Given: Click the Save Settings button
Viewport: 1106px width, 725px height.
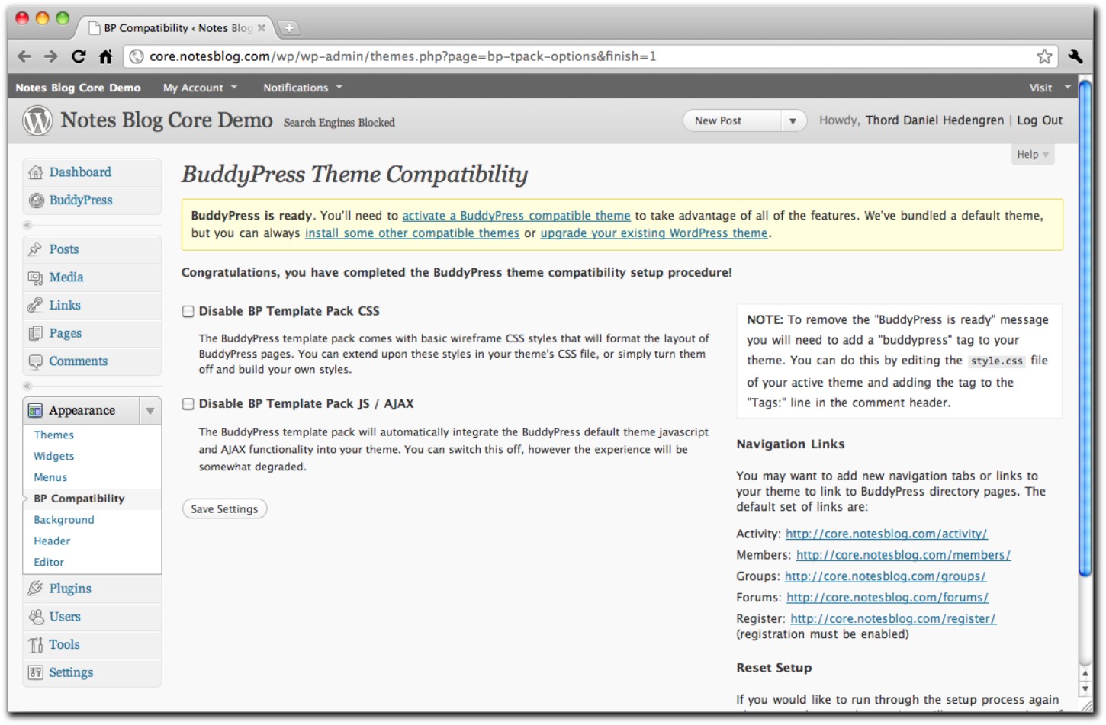Looking at the screenshot, I should pos(224,509).
